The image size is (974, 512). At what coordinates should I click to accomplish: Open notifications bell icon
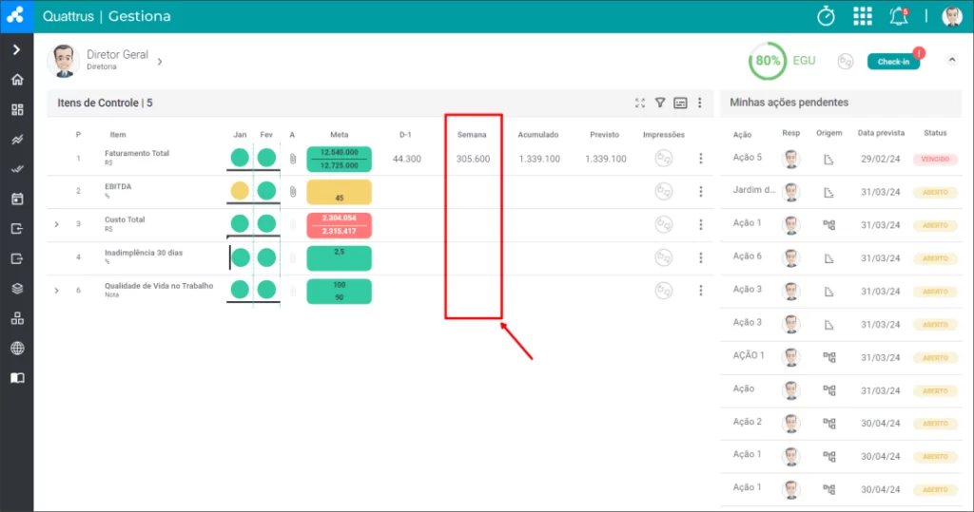point(898,16)
